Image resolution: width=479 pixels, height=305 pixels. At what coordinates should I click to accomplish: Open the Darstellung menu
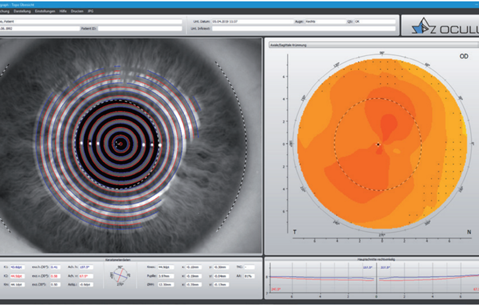click(22, 11)
